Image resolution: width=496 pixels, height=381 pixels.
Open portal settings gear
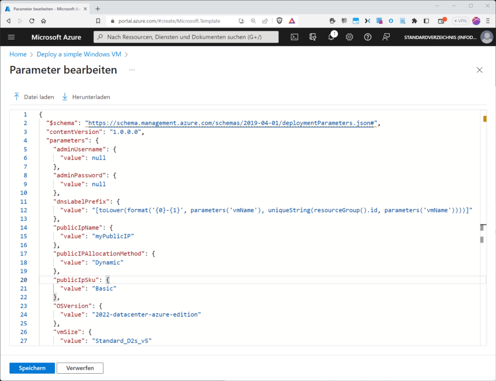point(349,37)
